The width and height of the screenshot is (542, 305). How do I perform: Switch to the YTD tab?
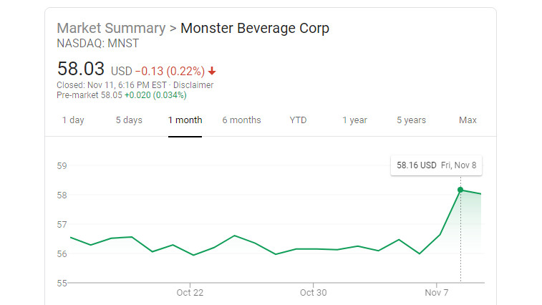pos(298,120)
